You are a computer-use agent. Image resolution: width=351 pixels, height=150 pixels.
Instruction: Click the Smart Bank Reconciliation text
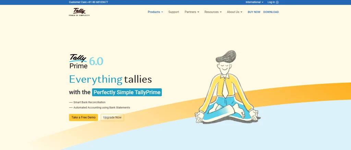click(x=89, y=102)
